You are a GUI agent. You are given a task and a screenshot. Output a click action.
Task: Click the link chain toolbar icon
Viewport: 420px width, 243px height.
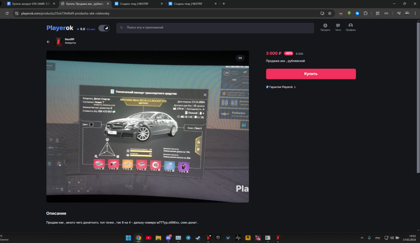[x=386, y=13]
